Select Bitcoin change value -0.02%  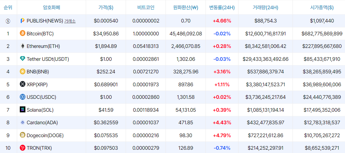coord(222,34)
